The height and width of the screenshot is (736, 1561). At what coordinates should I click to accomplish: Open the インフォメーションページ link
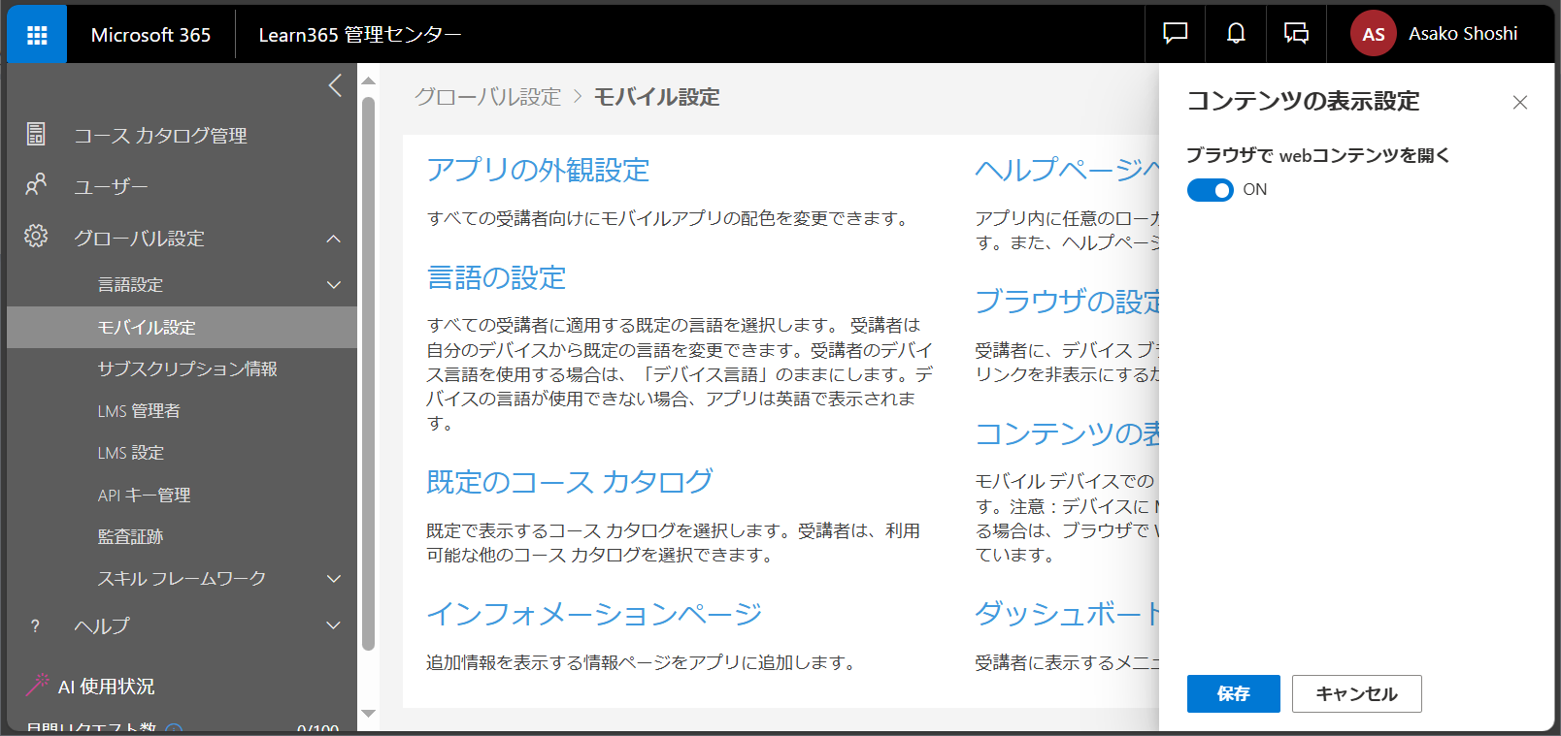click(x=593, y=614)
